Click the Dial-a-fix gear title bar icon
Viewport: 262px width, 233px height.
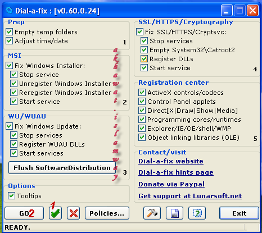pos(9,10)
